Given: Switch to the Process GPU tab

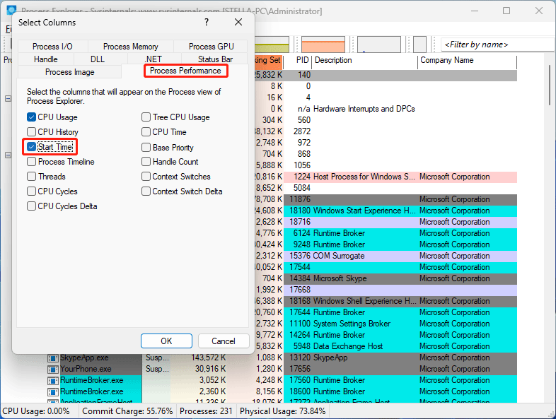Looking at the screenshot, I should (x=211, y=47).
